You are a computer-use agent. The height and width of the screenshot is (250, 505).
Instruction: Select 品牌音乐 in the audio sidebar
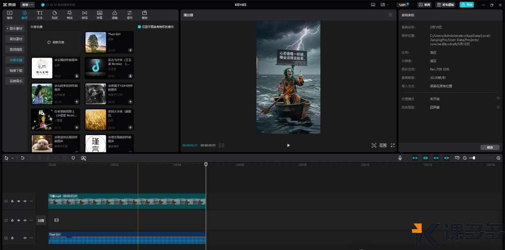(x=15, y=81)
